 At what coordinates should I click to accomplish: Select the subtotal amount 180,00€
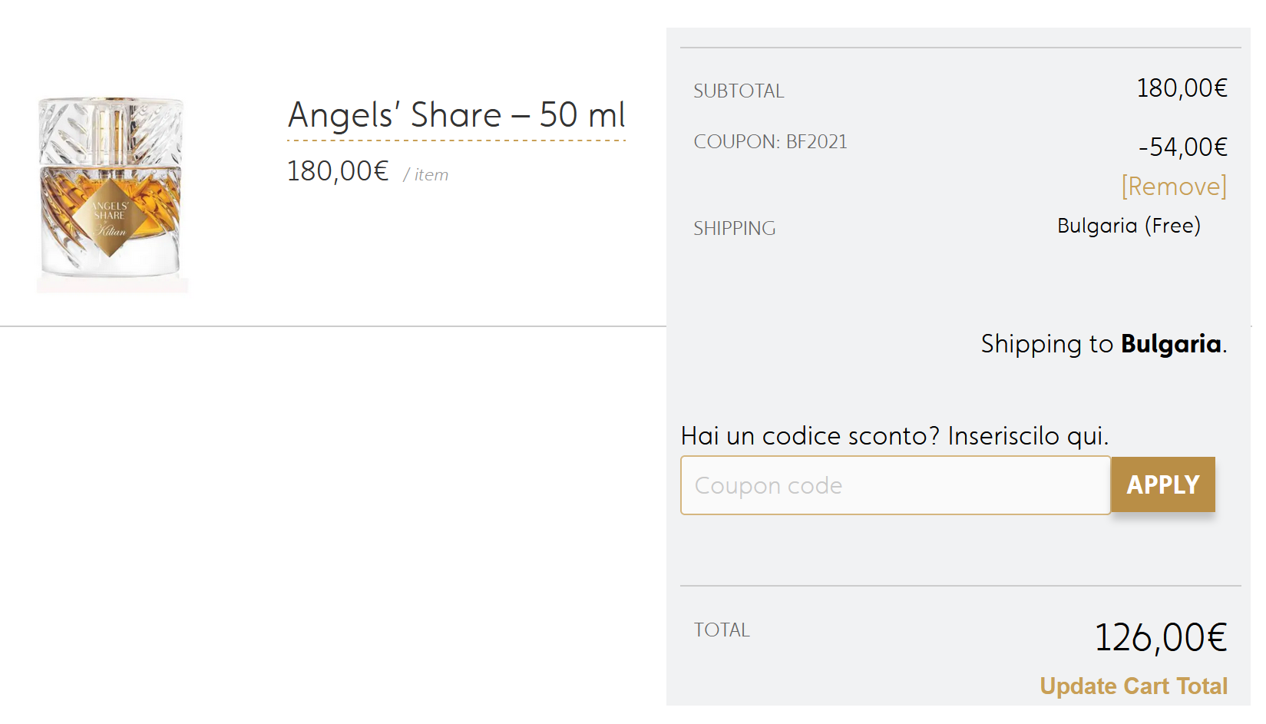tap(1182, 88)
